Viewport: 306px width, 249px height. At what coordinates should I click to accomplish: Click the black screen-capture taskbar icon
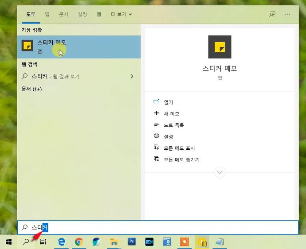pos(149,242)
